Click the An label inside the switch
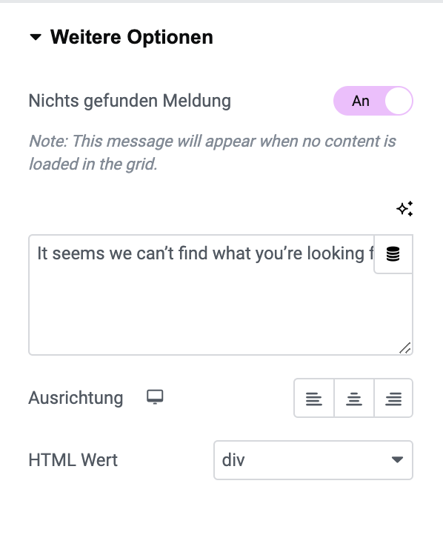 361,101
